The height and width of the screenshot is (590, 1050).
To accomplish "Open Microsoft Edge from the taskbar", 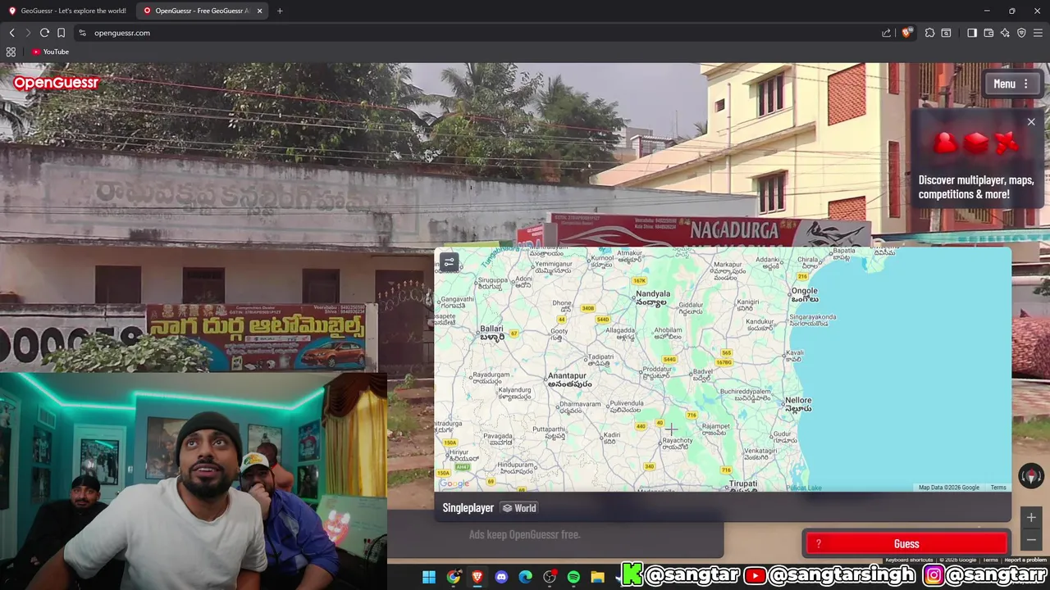I will point(526,577).
